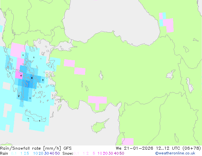This screenshot has height=156, width=202.
Task: Click the "12..12 UTC" time label
Action: click(169, 148)
